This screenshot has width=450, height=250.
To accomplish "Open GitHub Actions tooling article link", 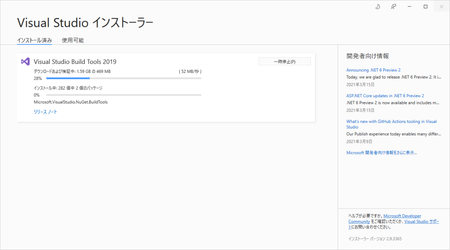I will pos(391,124).
